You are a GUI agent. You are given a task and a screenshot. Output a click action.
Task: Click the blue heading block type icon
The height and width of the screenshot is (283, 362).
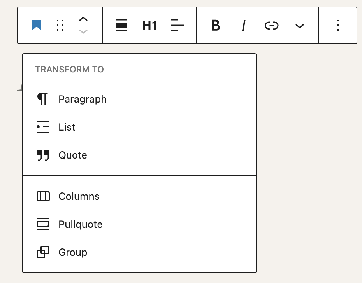pyautogui.click(x=37, y=26)
